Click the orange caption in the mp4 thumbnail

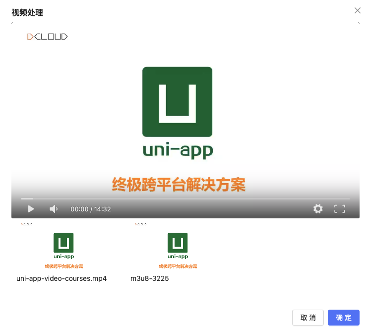(x=64, y=266)
